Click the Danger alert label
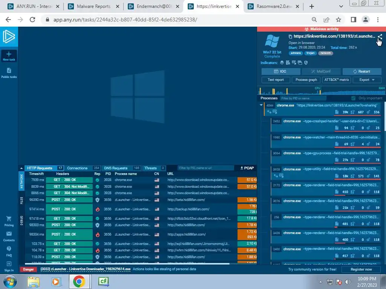This screenshot has width=386, height=289. coord(28,269)
